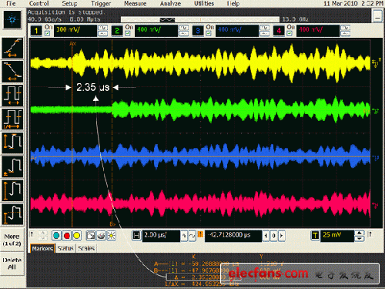Toggle channel 4 On checkbox

tap(290, 33)
